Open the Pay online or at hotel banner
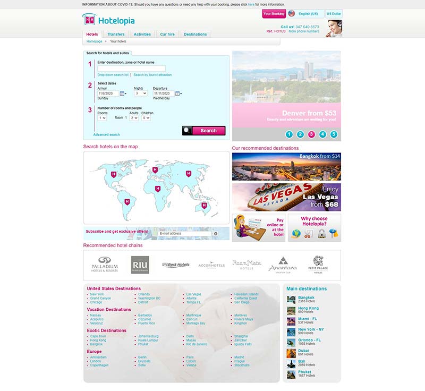 [x=259, y=227]
